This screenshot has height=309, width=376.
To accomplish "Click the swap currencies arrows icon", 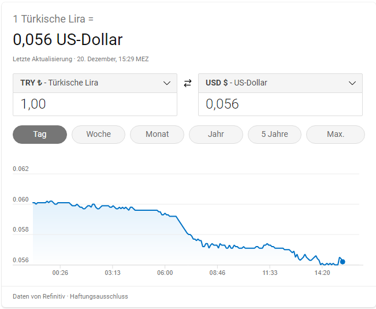I will tap(188, 83).
